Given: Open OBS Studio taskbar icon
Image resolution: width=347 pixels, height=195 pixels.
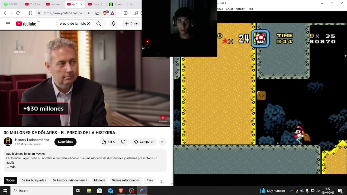Looking at the screenshot, I should pos(132,191).
